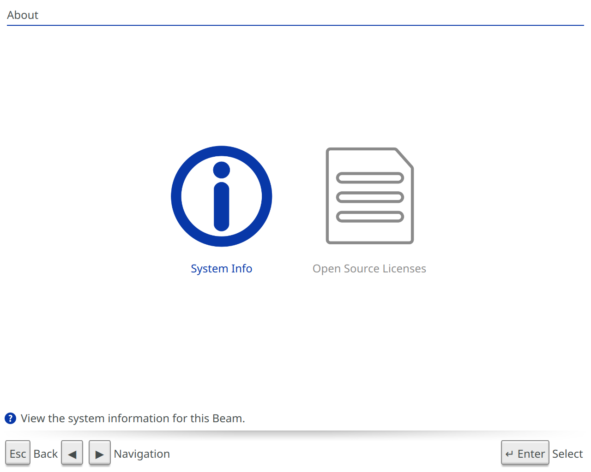Open System Info via the blue info icon

(x=222, y=196)
